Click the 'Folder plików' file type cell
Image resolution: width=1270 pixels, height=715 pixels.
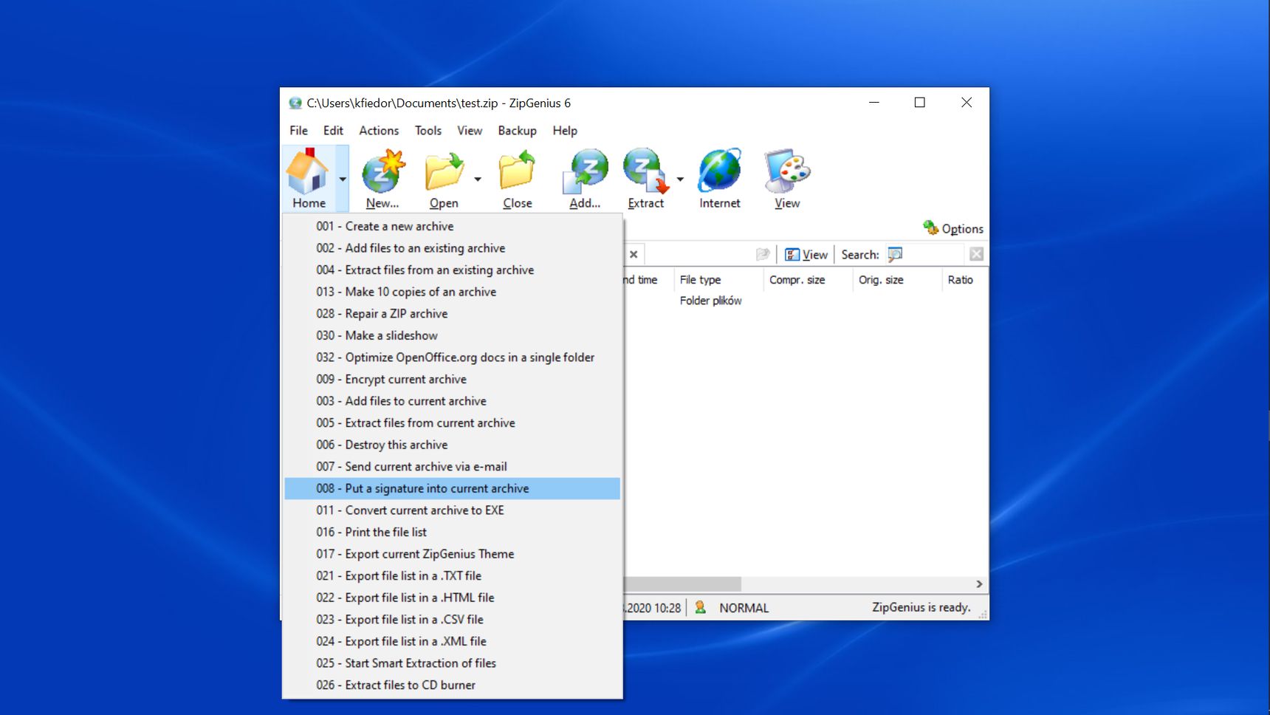pos(710,301)
